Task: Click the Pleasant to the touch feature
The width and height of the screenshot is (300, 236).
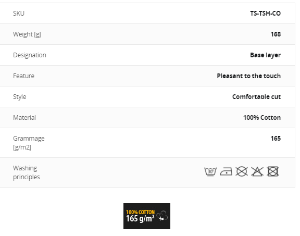Action: [249, 76]
